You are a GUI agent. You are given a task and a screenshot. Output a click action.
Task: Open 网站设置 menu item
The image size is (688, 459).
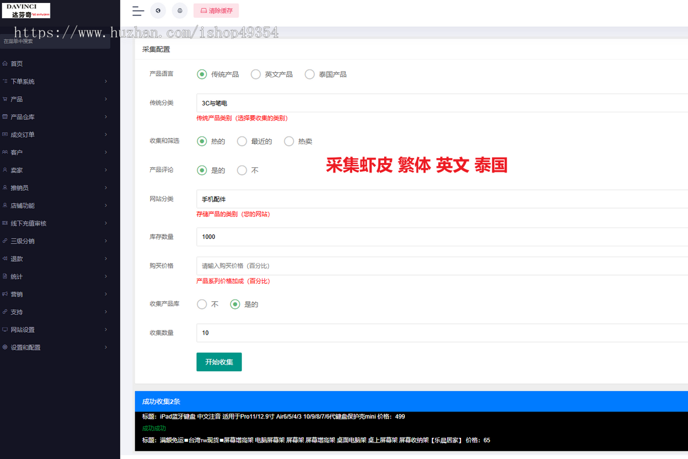[x=56, y=329]
